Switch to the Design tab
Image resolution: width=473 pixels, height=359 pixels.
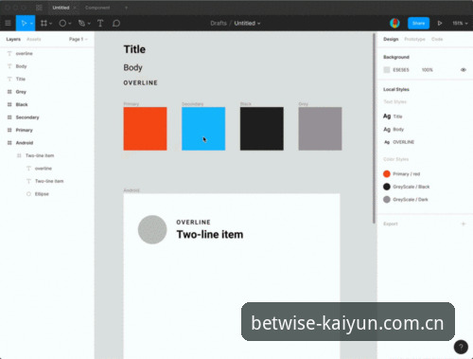pos(391,39)
